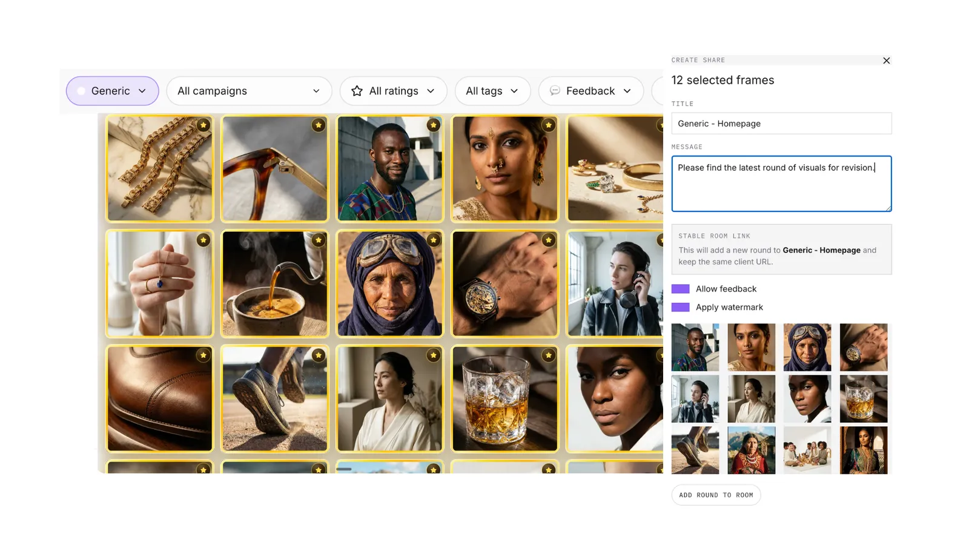Click into the Message text area

pos(781,183)
